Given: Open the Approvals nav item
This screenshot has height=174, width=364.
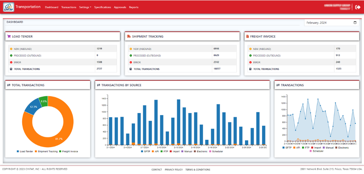Looking at the screenshot, I should pyautogui.click(x=120, y=7).
